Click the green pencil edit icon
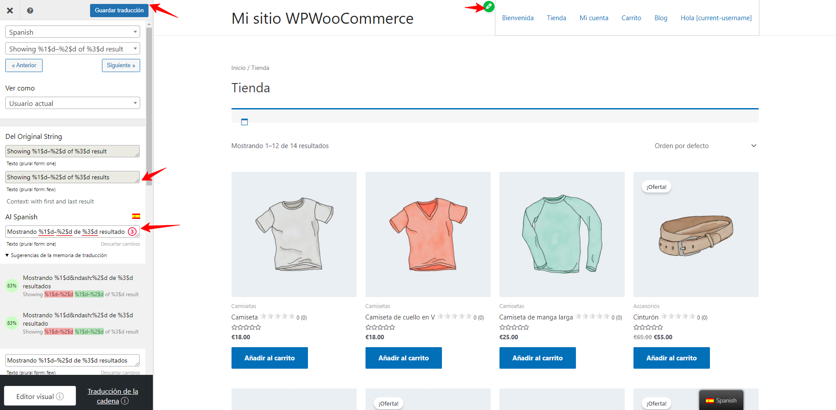Screen dimensions: 836x410 pos(489,7)
